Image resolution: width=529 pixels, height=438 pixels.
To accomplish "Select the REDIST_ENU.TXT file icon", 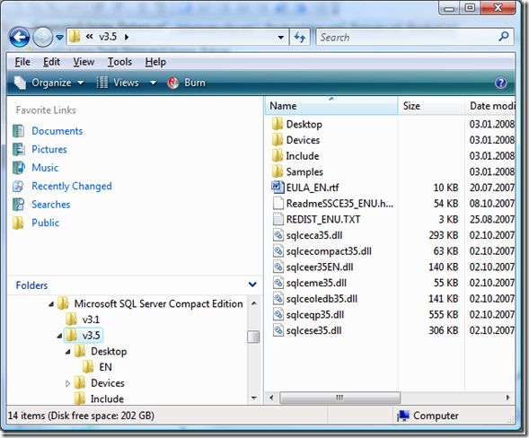I will 278,219.
